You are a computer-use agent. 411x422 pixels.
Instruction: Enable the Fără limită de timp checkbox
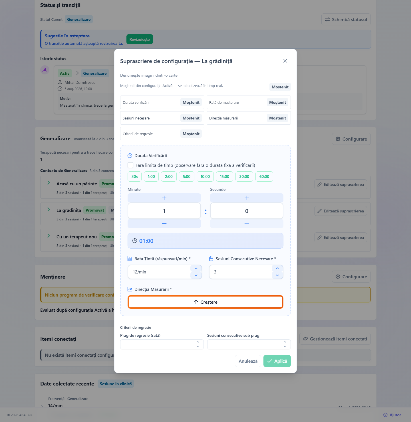tap(130, 165)
